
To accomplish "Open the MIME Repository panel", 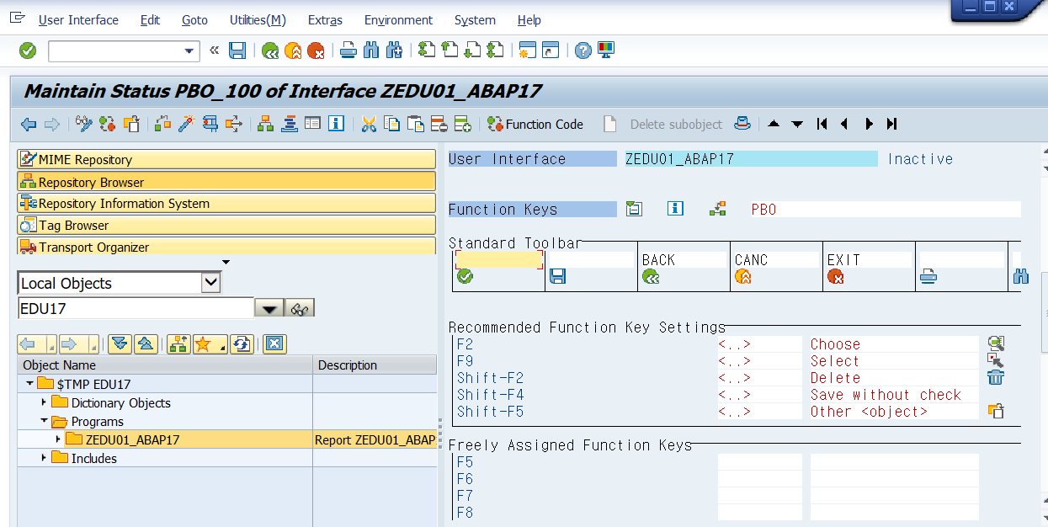I will click(x=226, y=159).
